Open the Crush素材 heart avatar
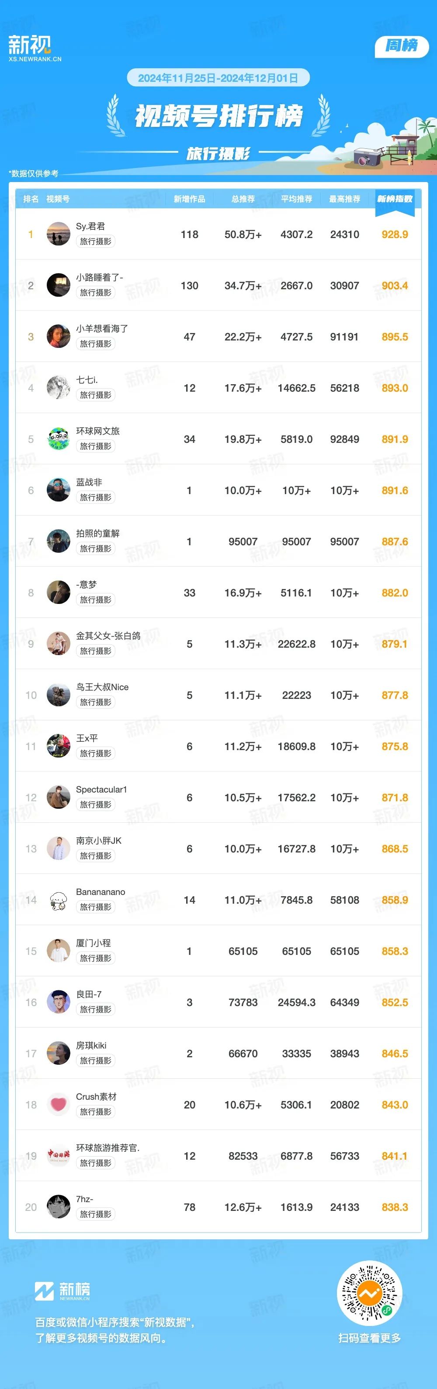 point(58,1104)
